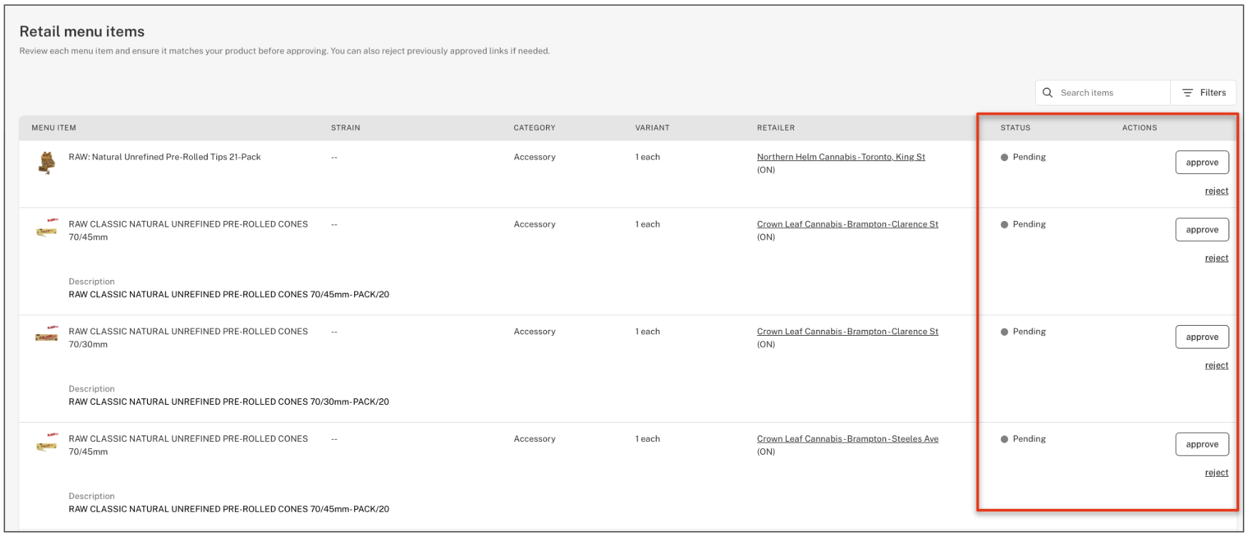This screenshot has width=1250, height=536.
Task: Click the RETAILER column header
Action: (x=776, y=128)
